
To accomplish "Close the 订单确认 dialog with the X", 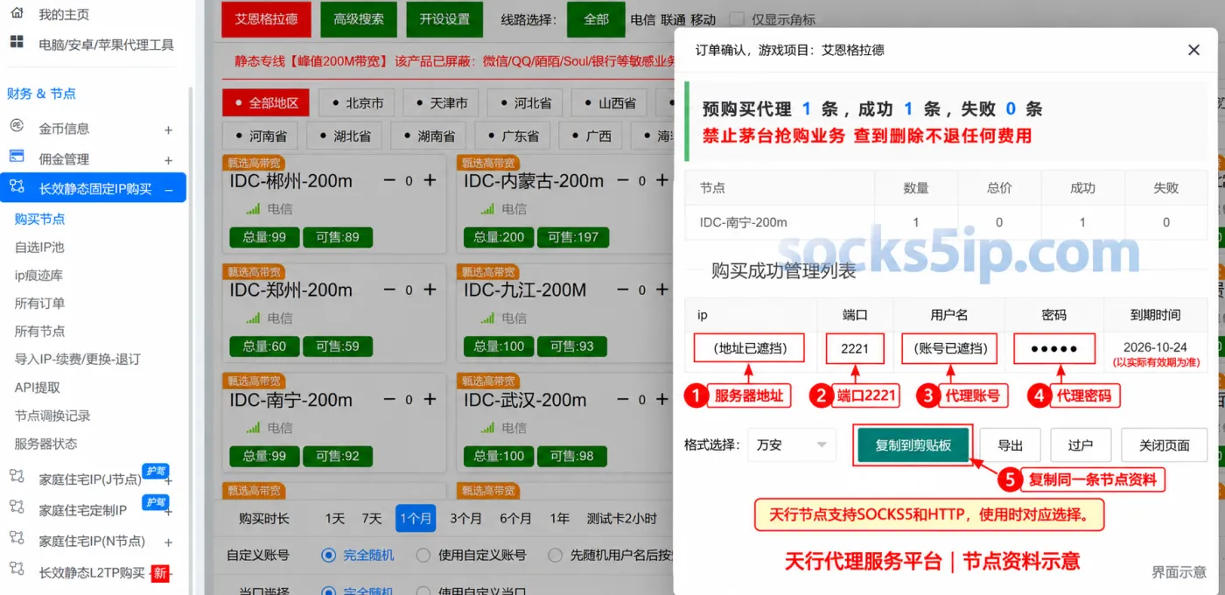I will coord(1193,50).
